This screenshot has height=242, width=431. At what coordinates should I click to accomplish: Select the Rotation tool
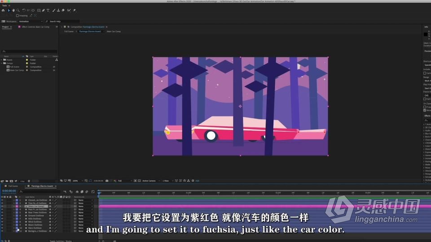click(24, 10)
